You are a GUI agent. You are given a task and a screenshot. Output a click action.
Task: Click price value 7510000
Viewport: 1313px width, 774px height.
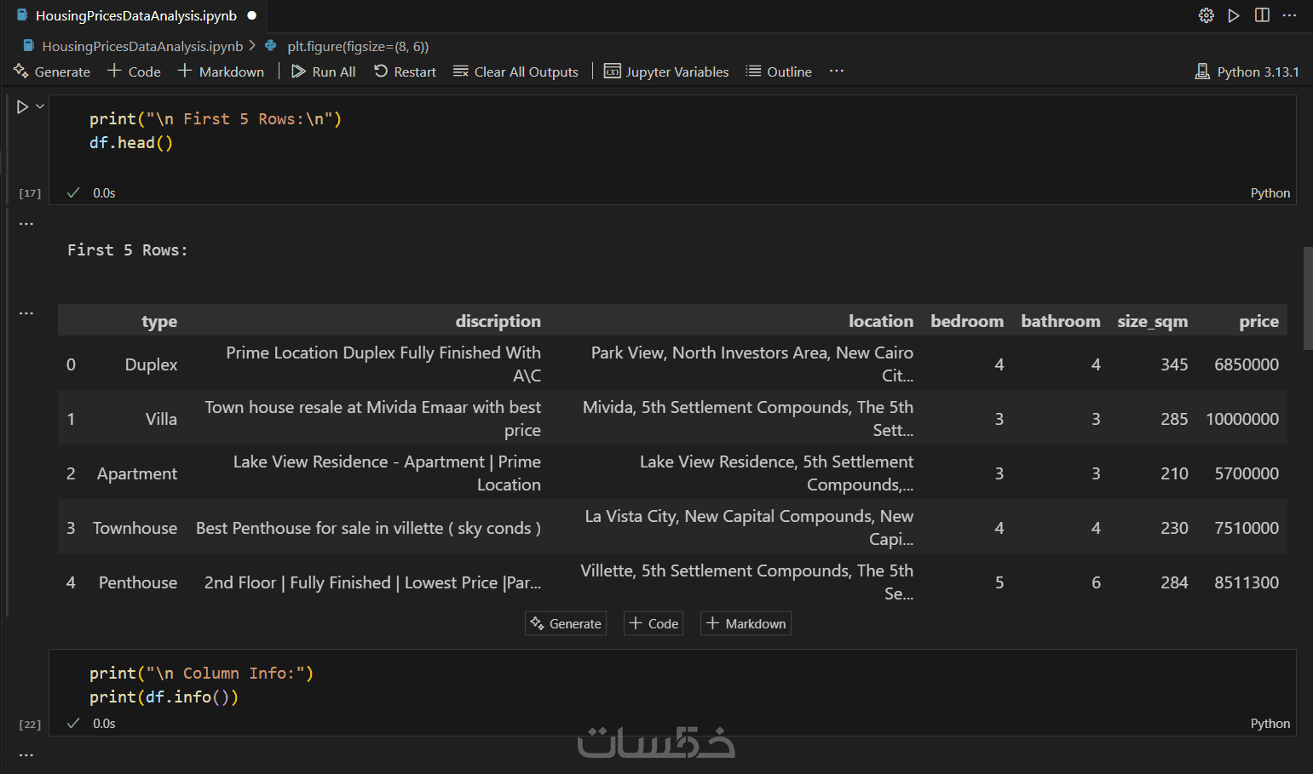click(1247, 528)
